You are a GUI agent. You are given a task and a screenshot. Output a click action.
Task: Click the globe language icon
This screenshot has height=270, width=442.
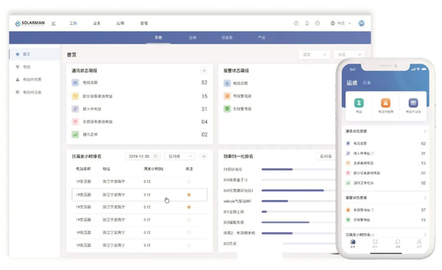click(333, 23)
